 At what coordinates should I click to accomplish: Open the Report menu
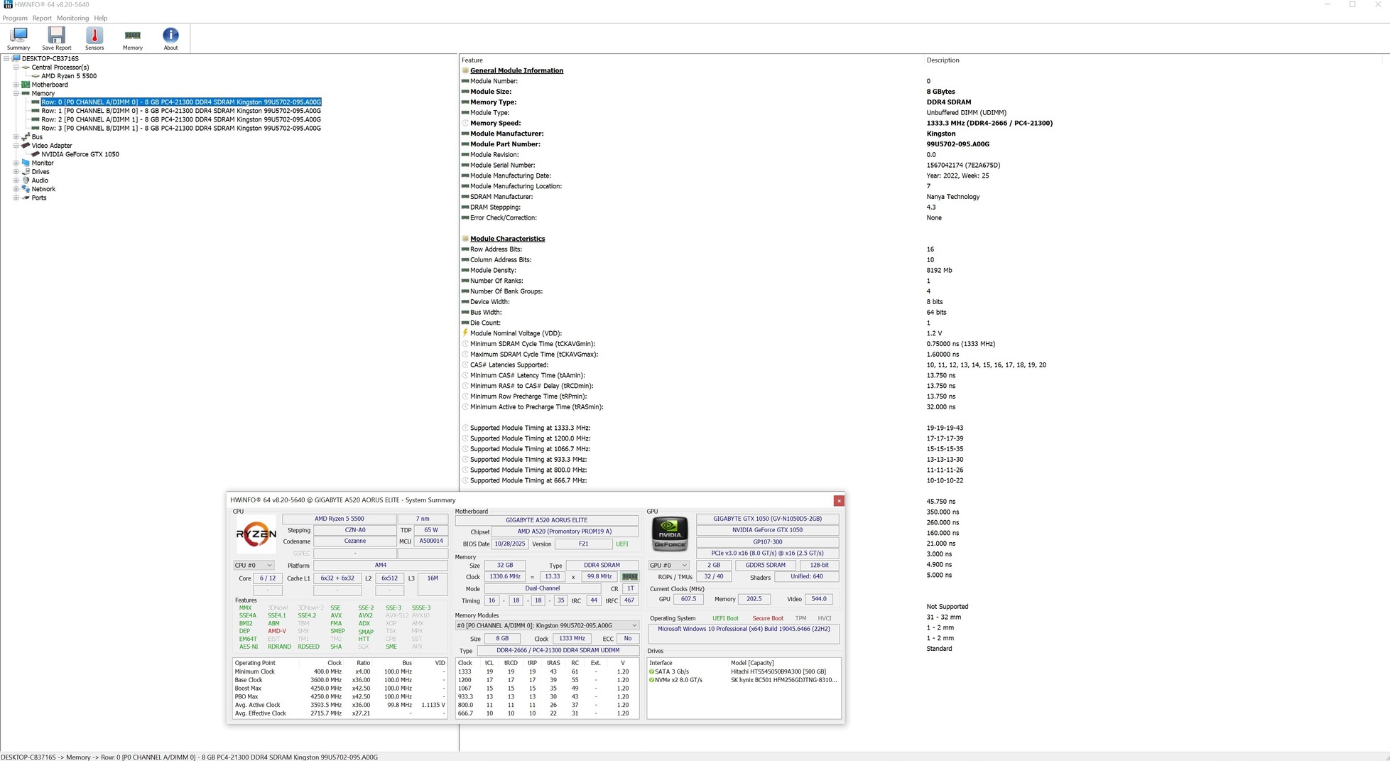[42, 18]
